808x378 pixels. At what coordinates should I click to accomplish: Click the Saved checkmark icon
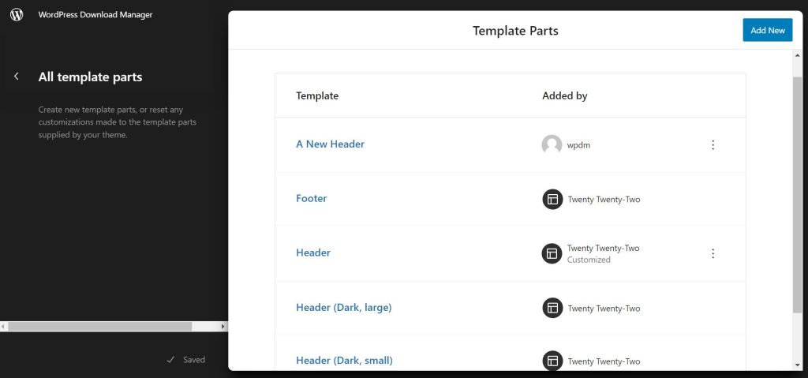171,360
